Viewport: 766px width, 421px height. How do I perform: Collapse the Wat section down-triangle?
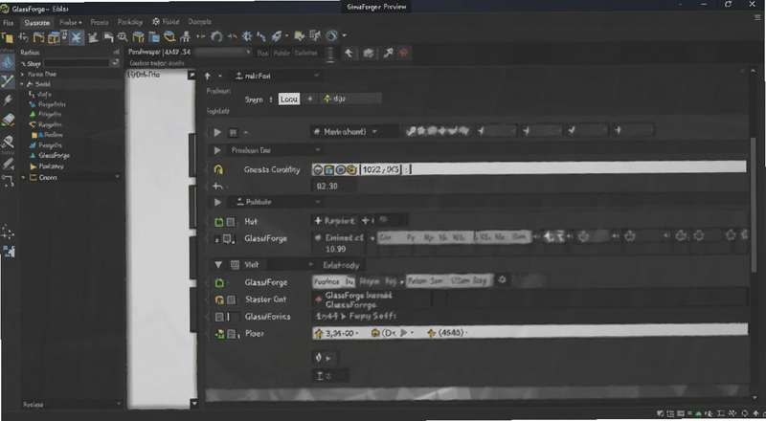pyautogui.click(x=218, y=265)
